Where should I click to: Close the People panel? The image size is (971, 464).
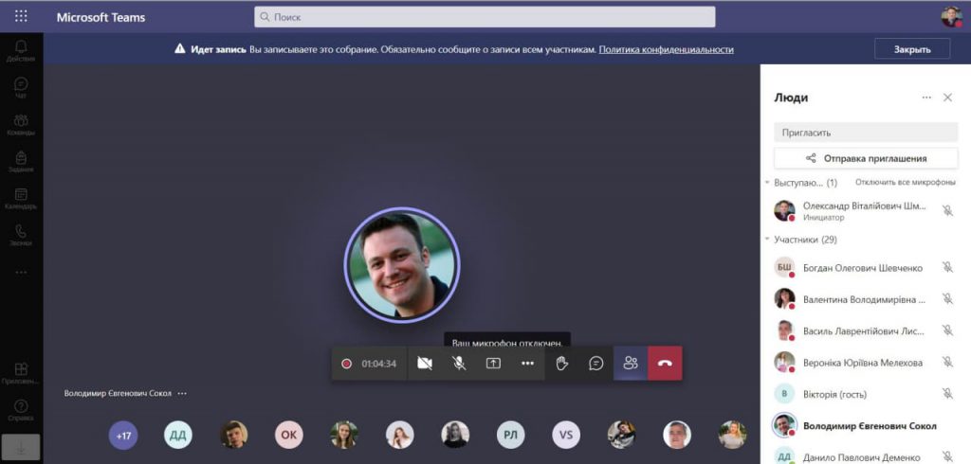pyautogui.click(x=947, y=98)
